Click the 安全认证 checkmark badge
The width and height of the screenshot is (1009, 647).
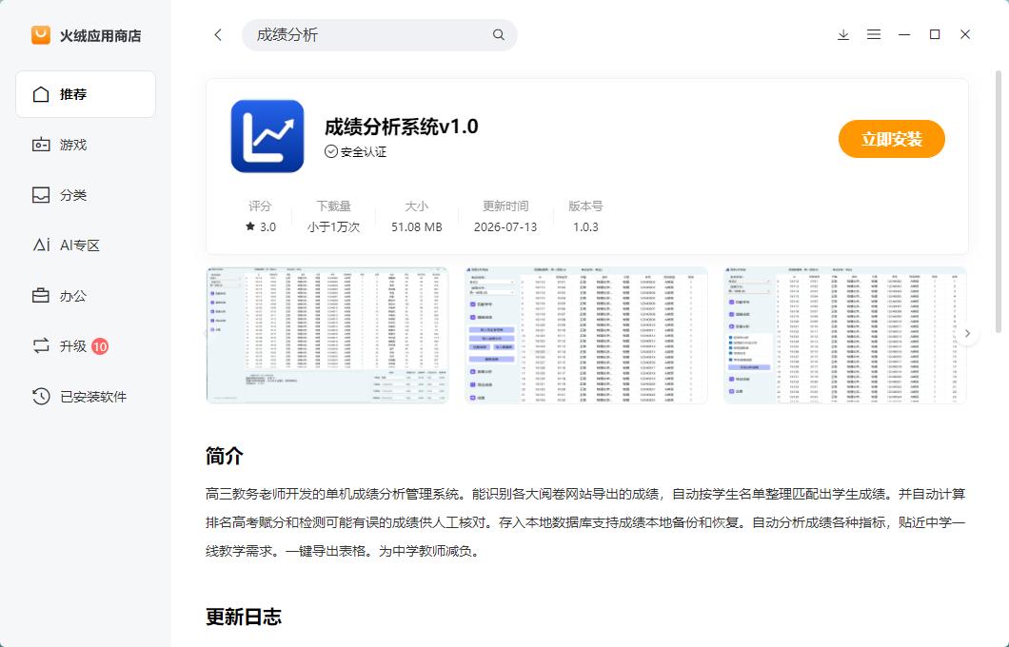(330, 152)
